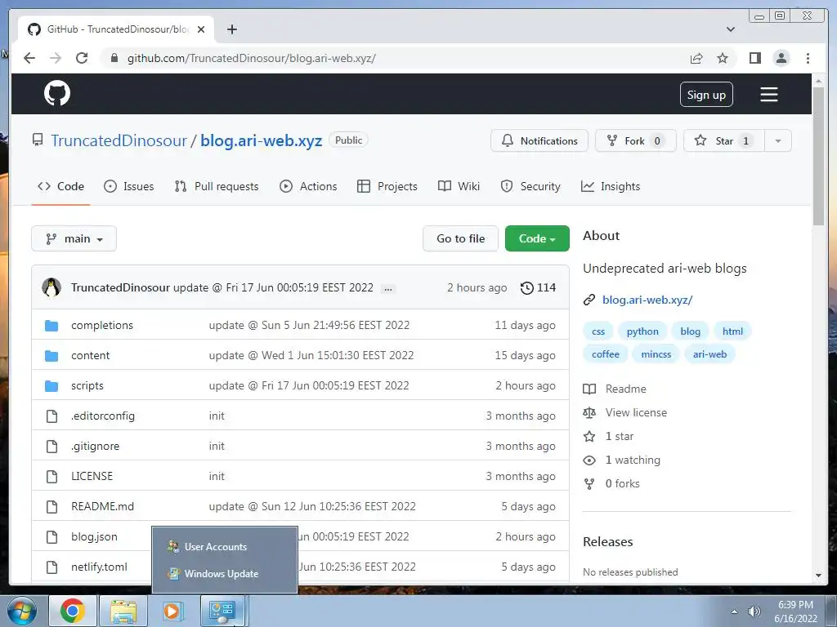The image size is (837, 627).
Task: Star the repository with Star button
Action: click(x=724, y=140)
